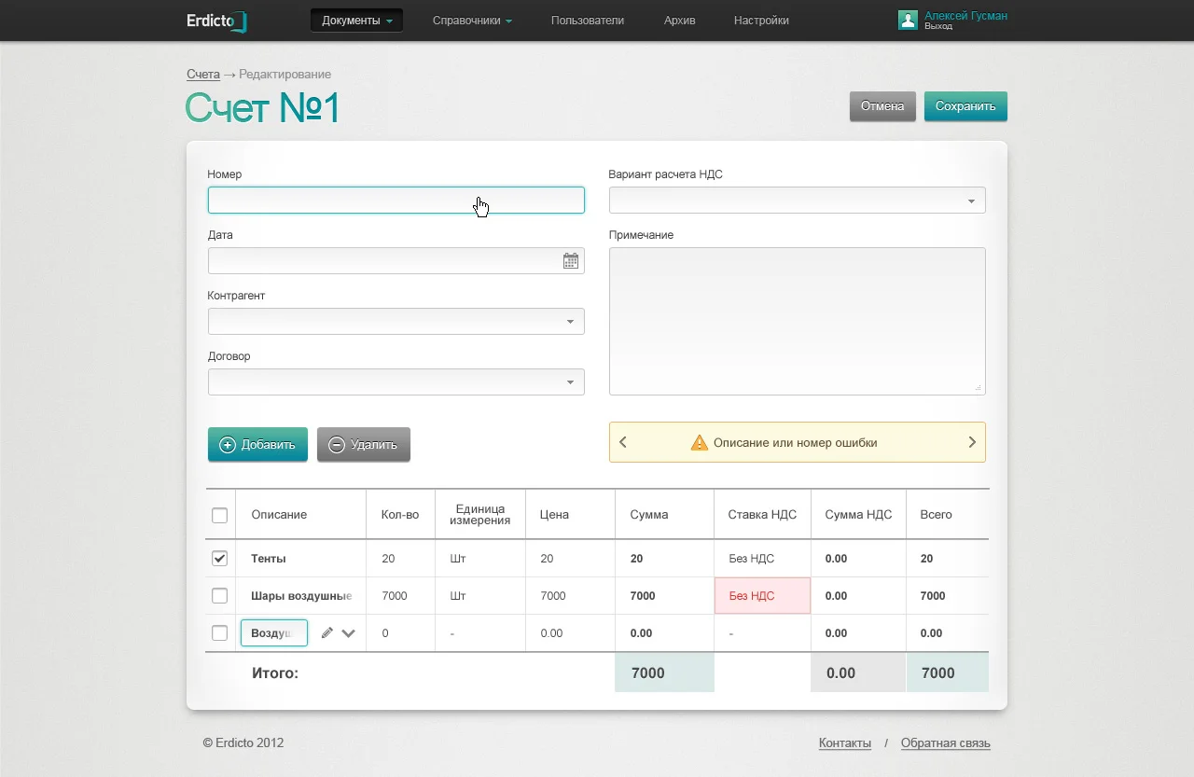This screenshot has height=777, width=1194.
Task: Click the highlighted Без НДС error cell
Action: click(762, 596)
